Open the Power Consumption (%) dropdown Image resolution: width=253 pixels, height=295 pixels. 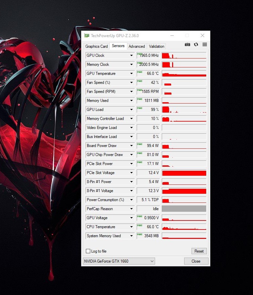[x=131, y=200]
